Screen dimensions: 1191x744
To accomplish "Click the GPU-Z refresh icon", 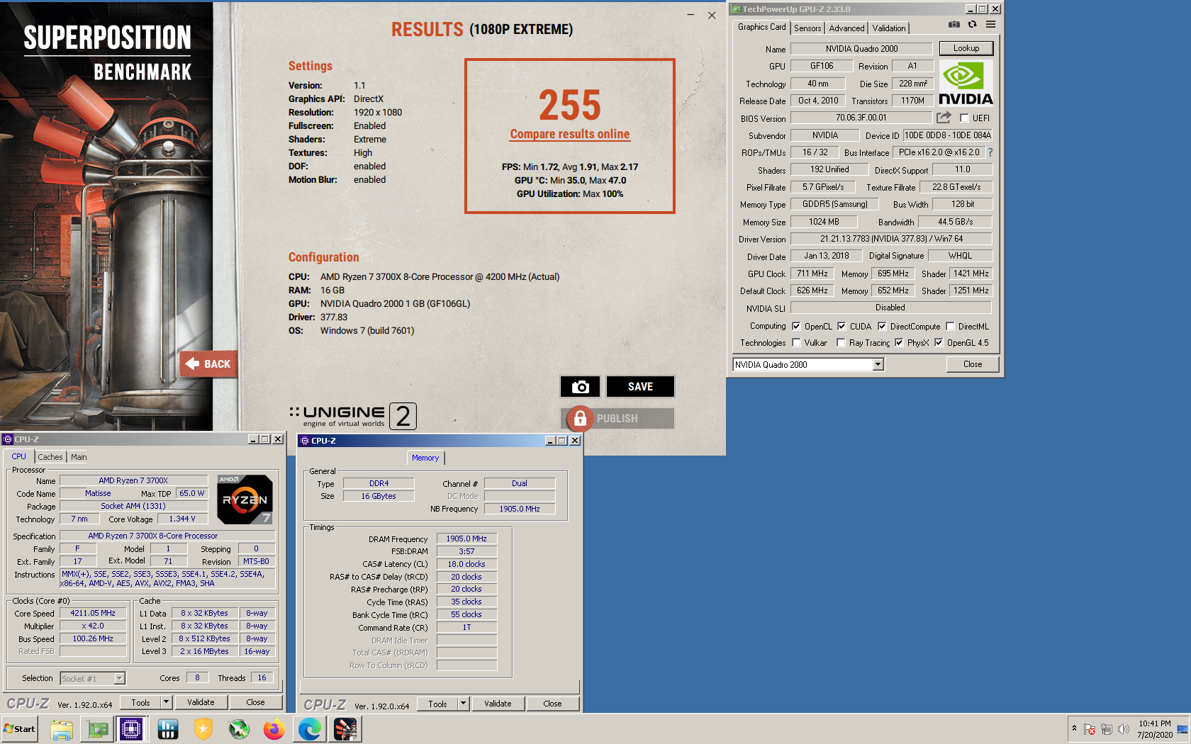I will click(973, 25).
